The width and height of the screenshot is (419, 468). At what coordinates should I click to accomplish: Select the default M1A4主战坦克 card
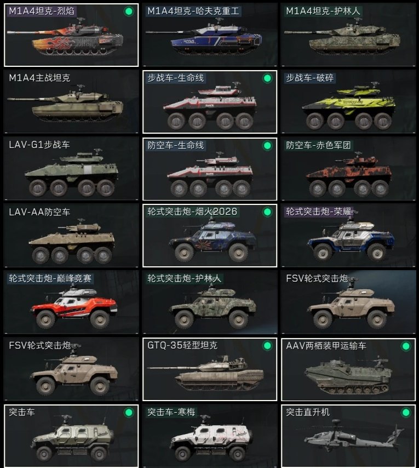pos(71,102)
